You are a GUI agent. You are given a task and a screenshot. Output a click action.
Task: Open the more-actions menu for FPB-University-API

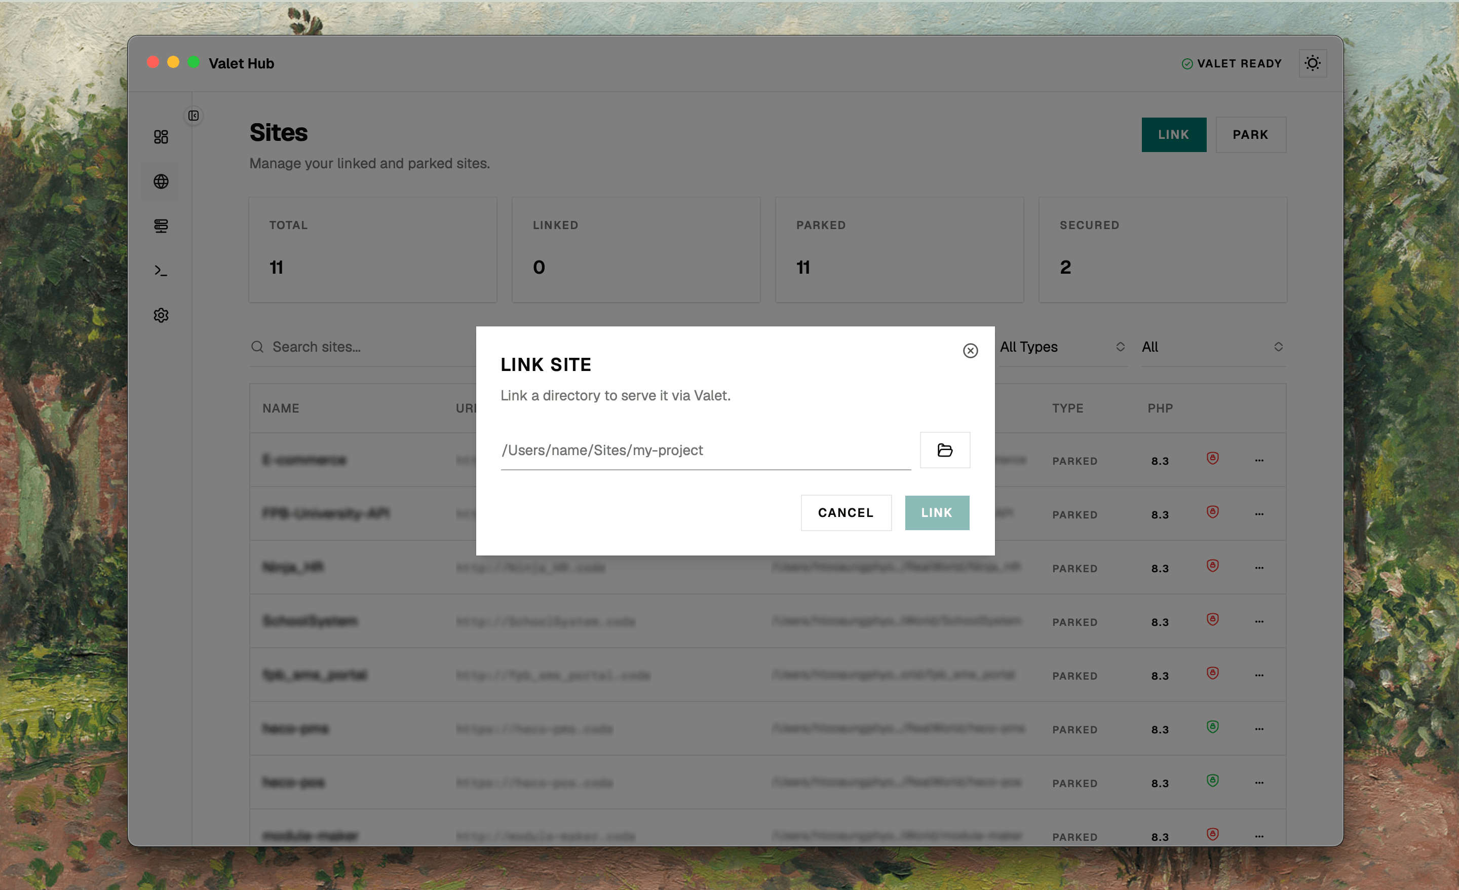click(x=1259, y=514)
